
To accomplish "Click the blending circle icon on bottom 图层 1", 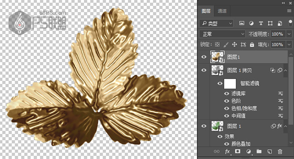I will point(273,126).
